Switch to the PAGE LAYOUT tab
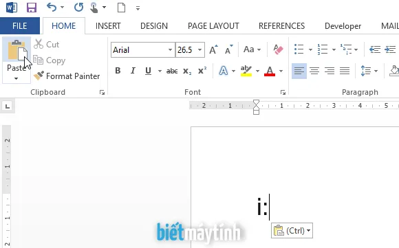The height and width of the screenshot is (248, 399). click(213, 25)
